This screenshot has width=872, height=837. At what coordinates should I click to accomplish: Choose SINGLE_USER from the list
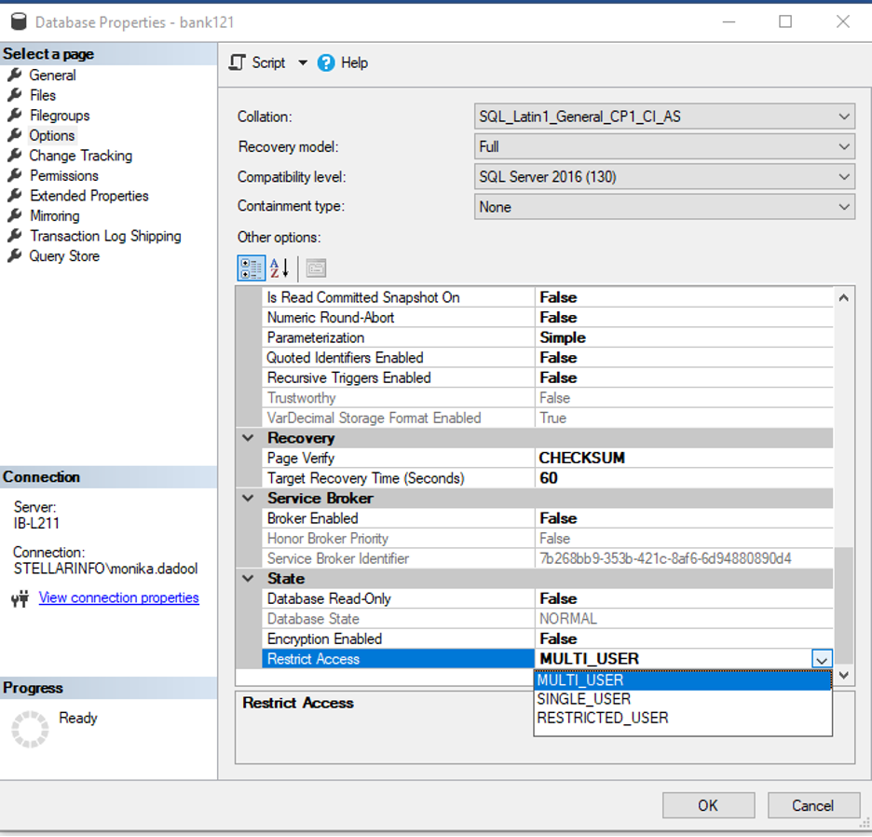click(x=682, y=699)
